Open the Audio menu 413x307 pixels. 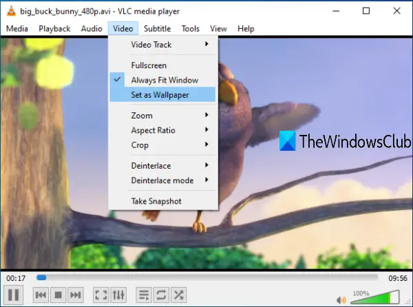(92, 28)
